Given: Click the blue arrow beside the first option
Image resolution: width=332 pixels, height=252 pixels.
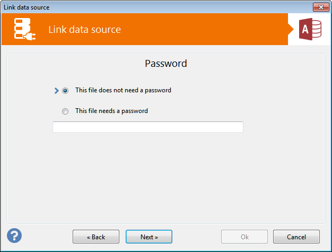Looking at the screenshot, I should click(x=56, y=91).
